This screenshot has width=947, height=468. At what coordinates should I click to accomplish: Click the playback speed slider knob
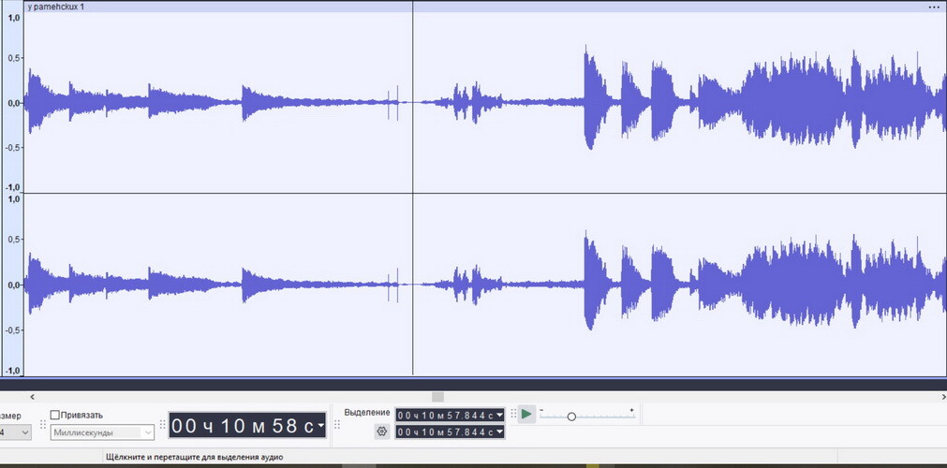[x=571, y=417]
